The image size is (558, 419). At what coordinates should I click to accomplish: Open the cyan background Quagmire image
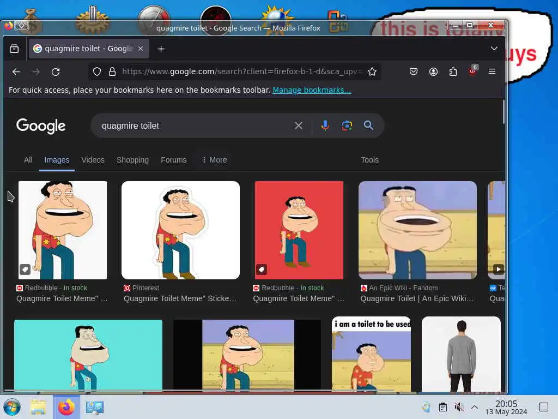88,355
